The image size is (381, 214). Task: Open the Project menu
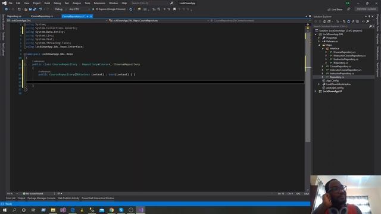[37, 3]
